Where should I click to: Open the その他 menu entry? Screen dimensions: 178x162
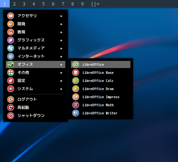[36, 73]
